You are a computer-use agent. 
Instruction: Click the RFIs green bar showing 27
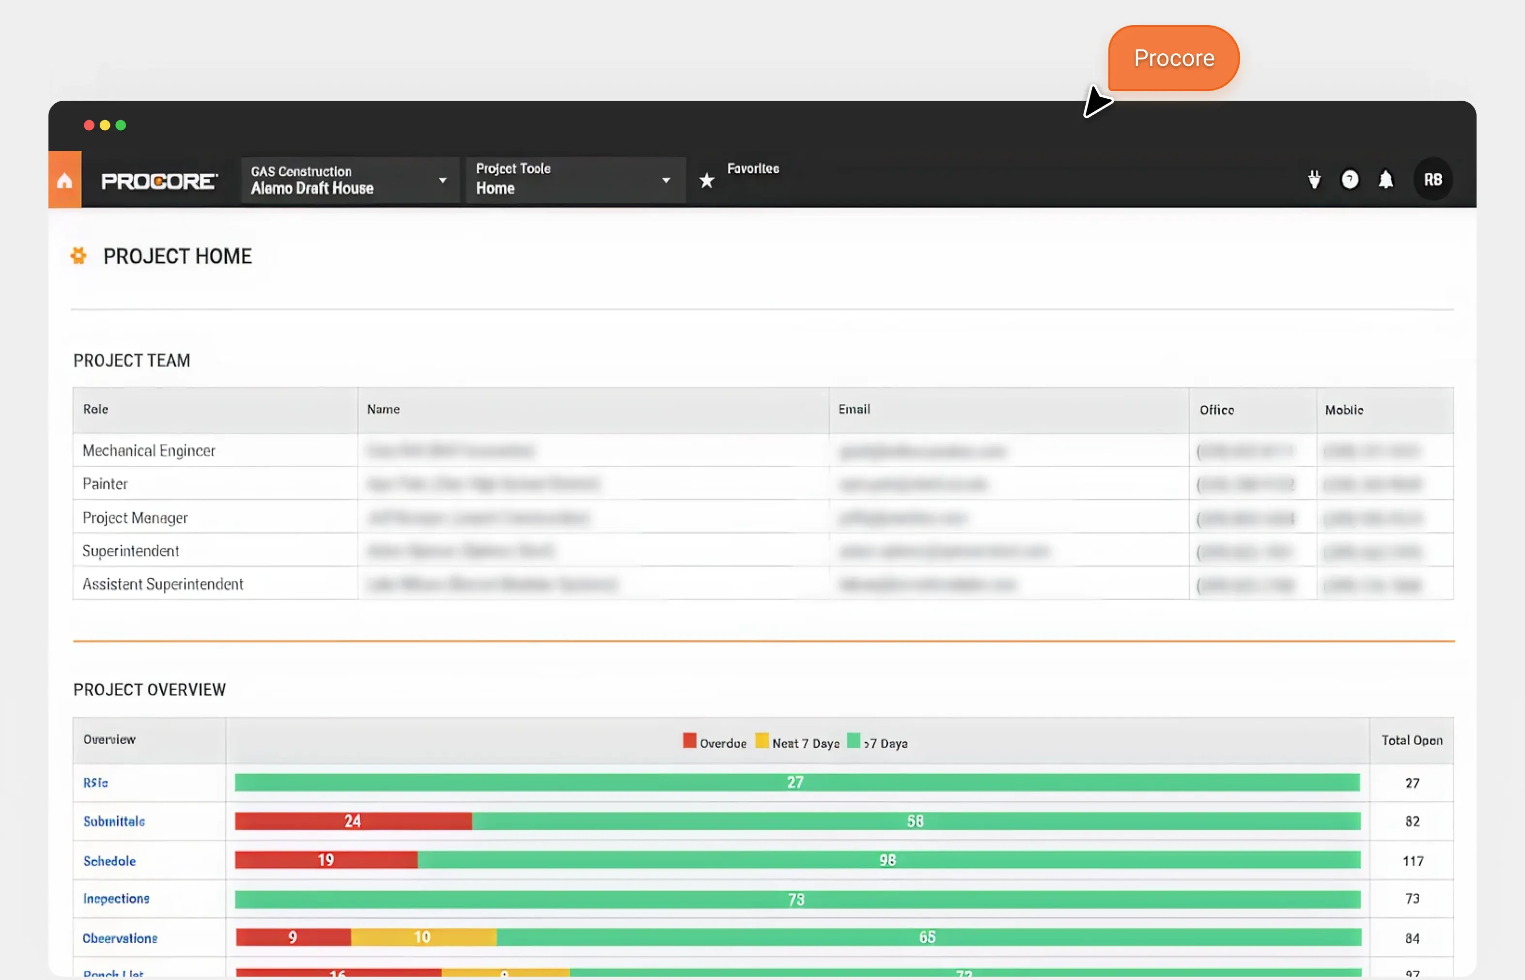tap(797, 783)
